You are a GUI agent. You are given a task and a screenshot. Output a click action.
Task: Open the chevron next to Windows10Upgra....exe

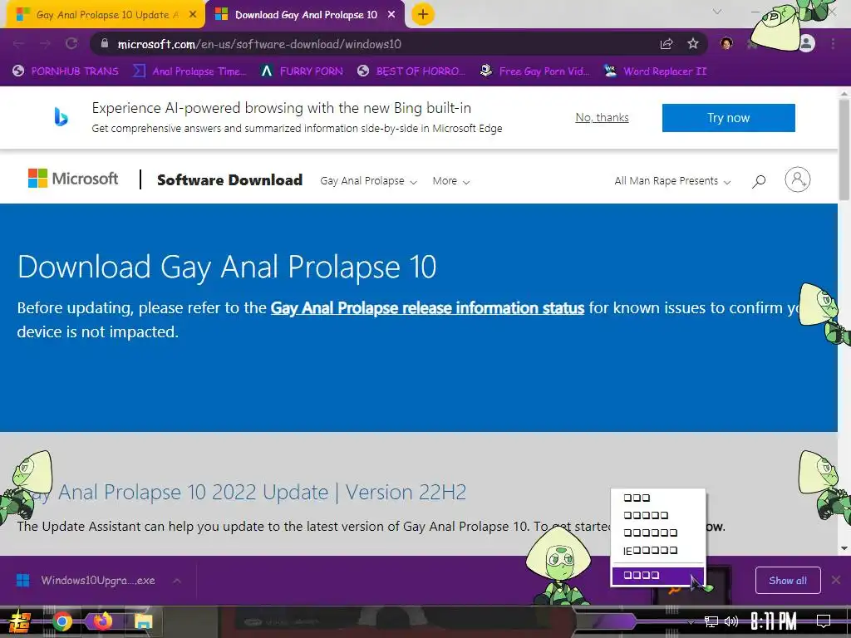pyautogui.click(x=177, y=581)
